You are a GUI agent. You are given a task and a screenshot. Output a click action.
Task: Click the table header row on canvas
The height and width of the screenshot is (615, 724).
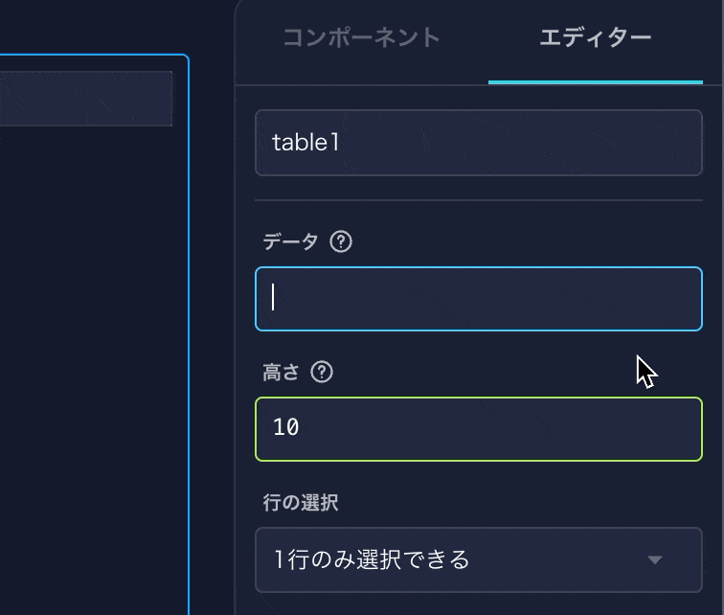pos(86,98)
